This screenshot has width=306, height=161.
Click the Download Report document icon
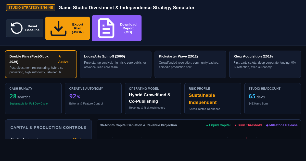(x=106, y=28)
